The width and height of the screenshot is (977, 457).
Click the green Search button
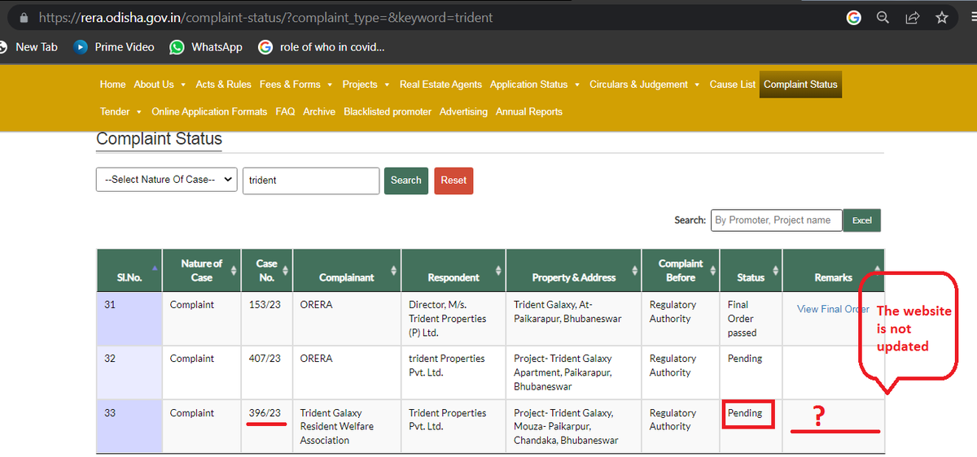coord(405,181)
